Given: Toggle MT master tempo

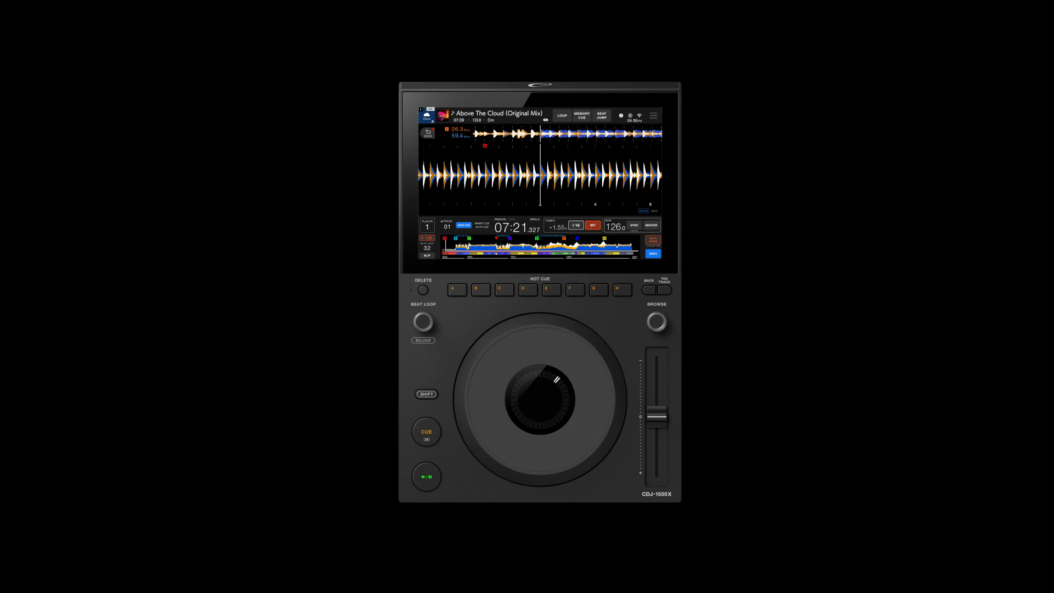Looking at the screenshot, I should click(x=593, y=225).
